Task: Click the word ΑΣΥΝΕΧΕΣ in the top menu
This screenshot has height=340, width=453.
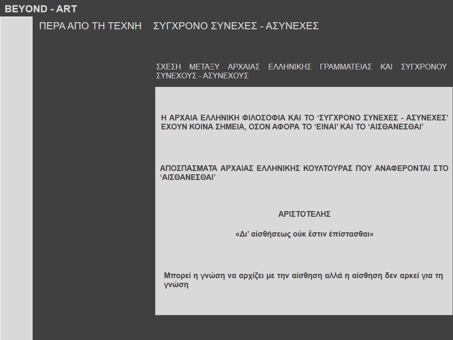Action: [x=292, y=26]
